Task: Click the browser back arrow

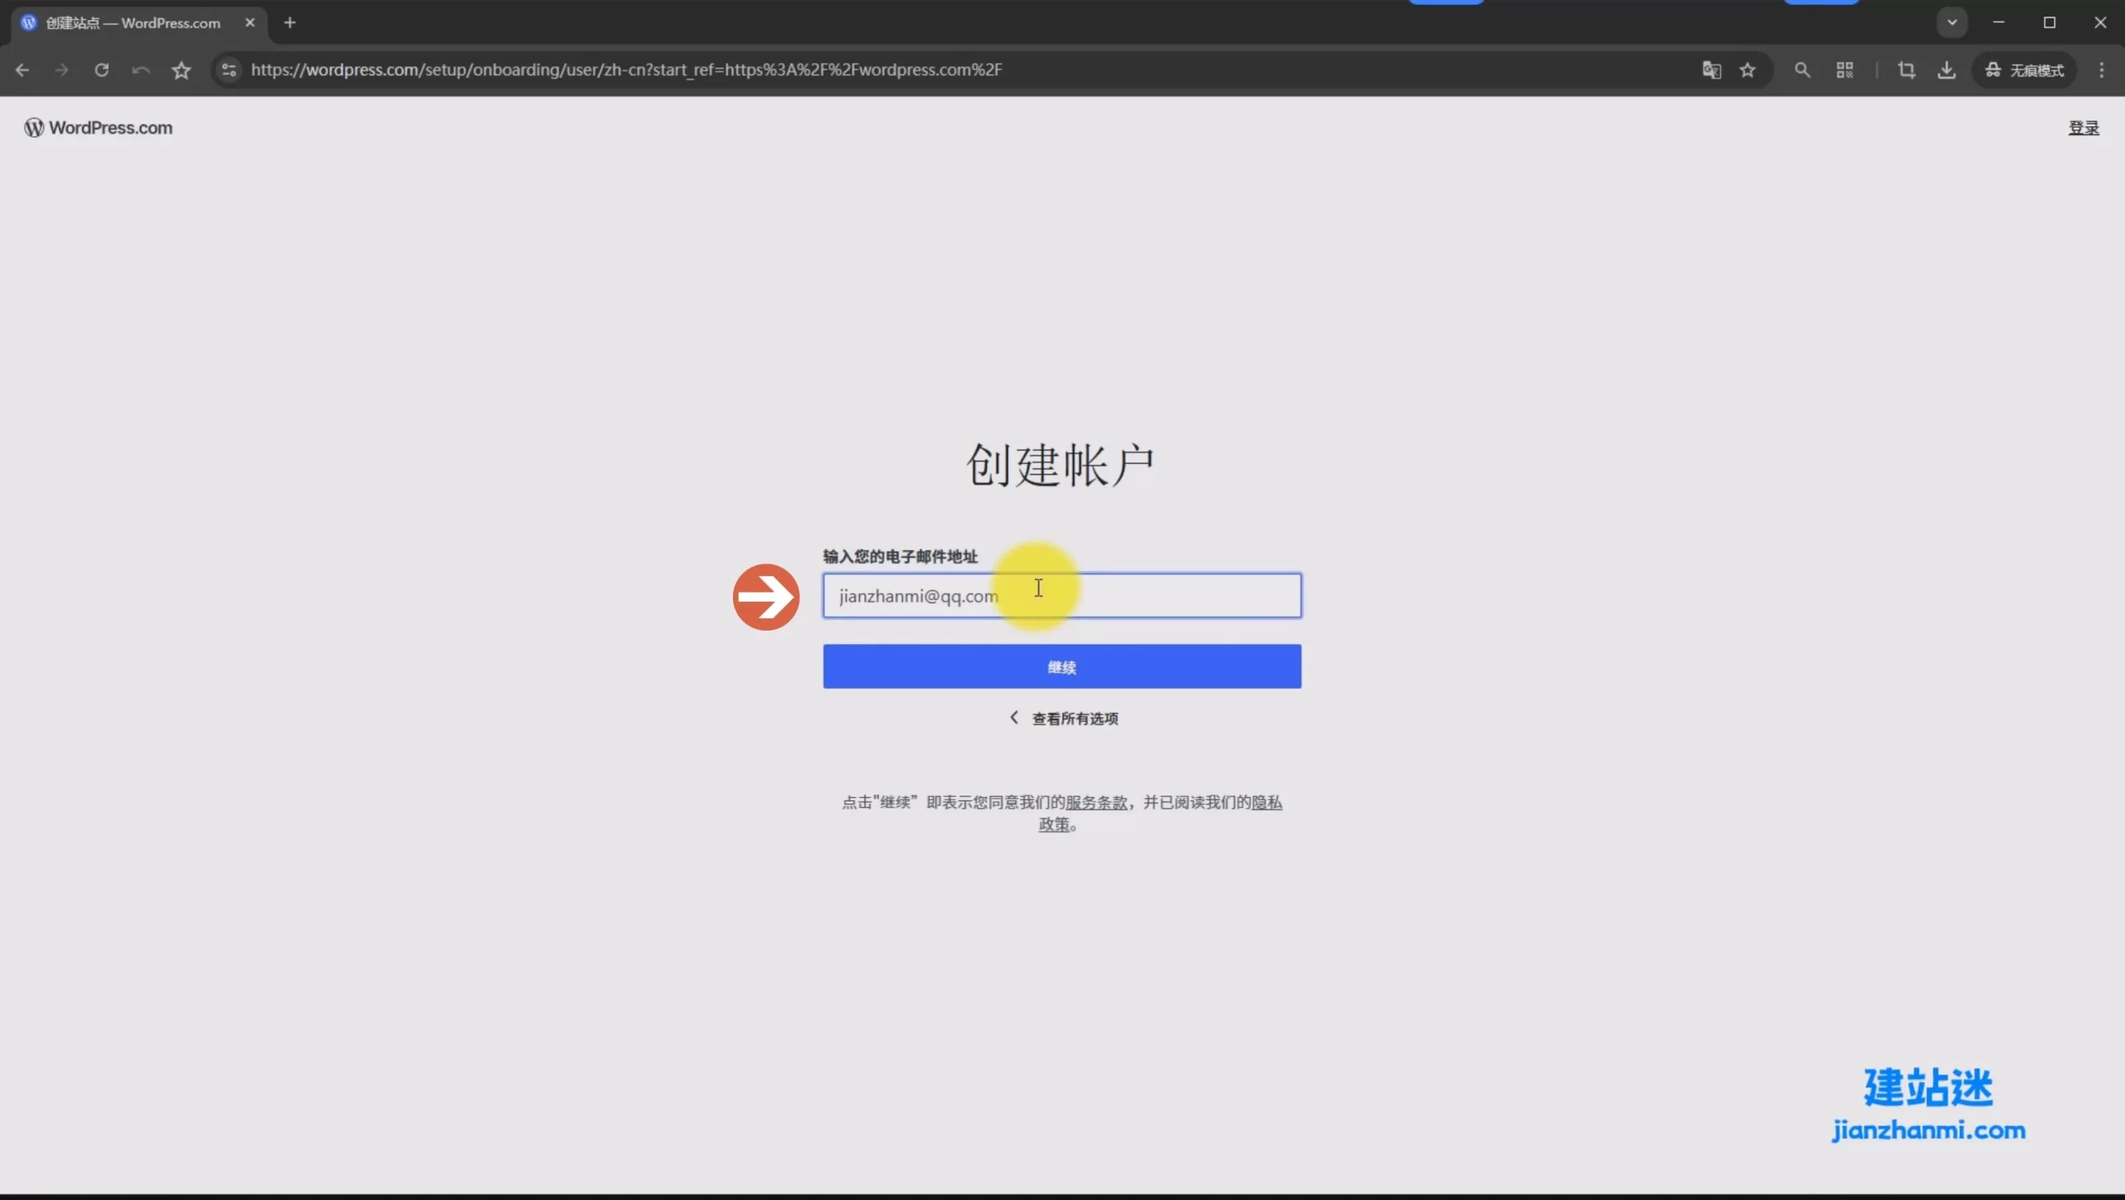Action: [22, 71]
